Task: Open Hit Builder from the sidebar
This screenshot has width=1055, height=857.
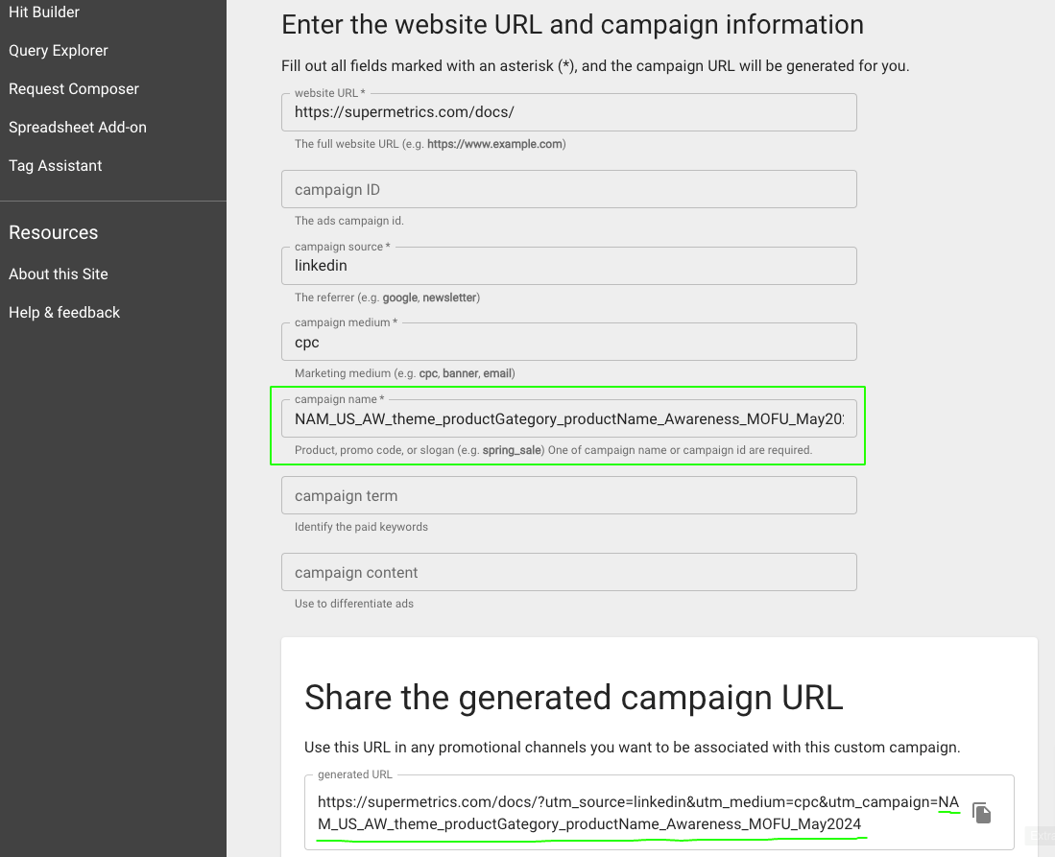Action: coord(44,12)
